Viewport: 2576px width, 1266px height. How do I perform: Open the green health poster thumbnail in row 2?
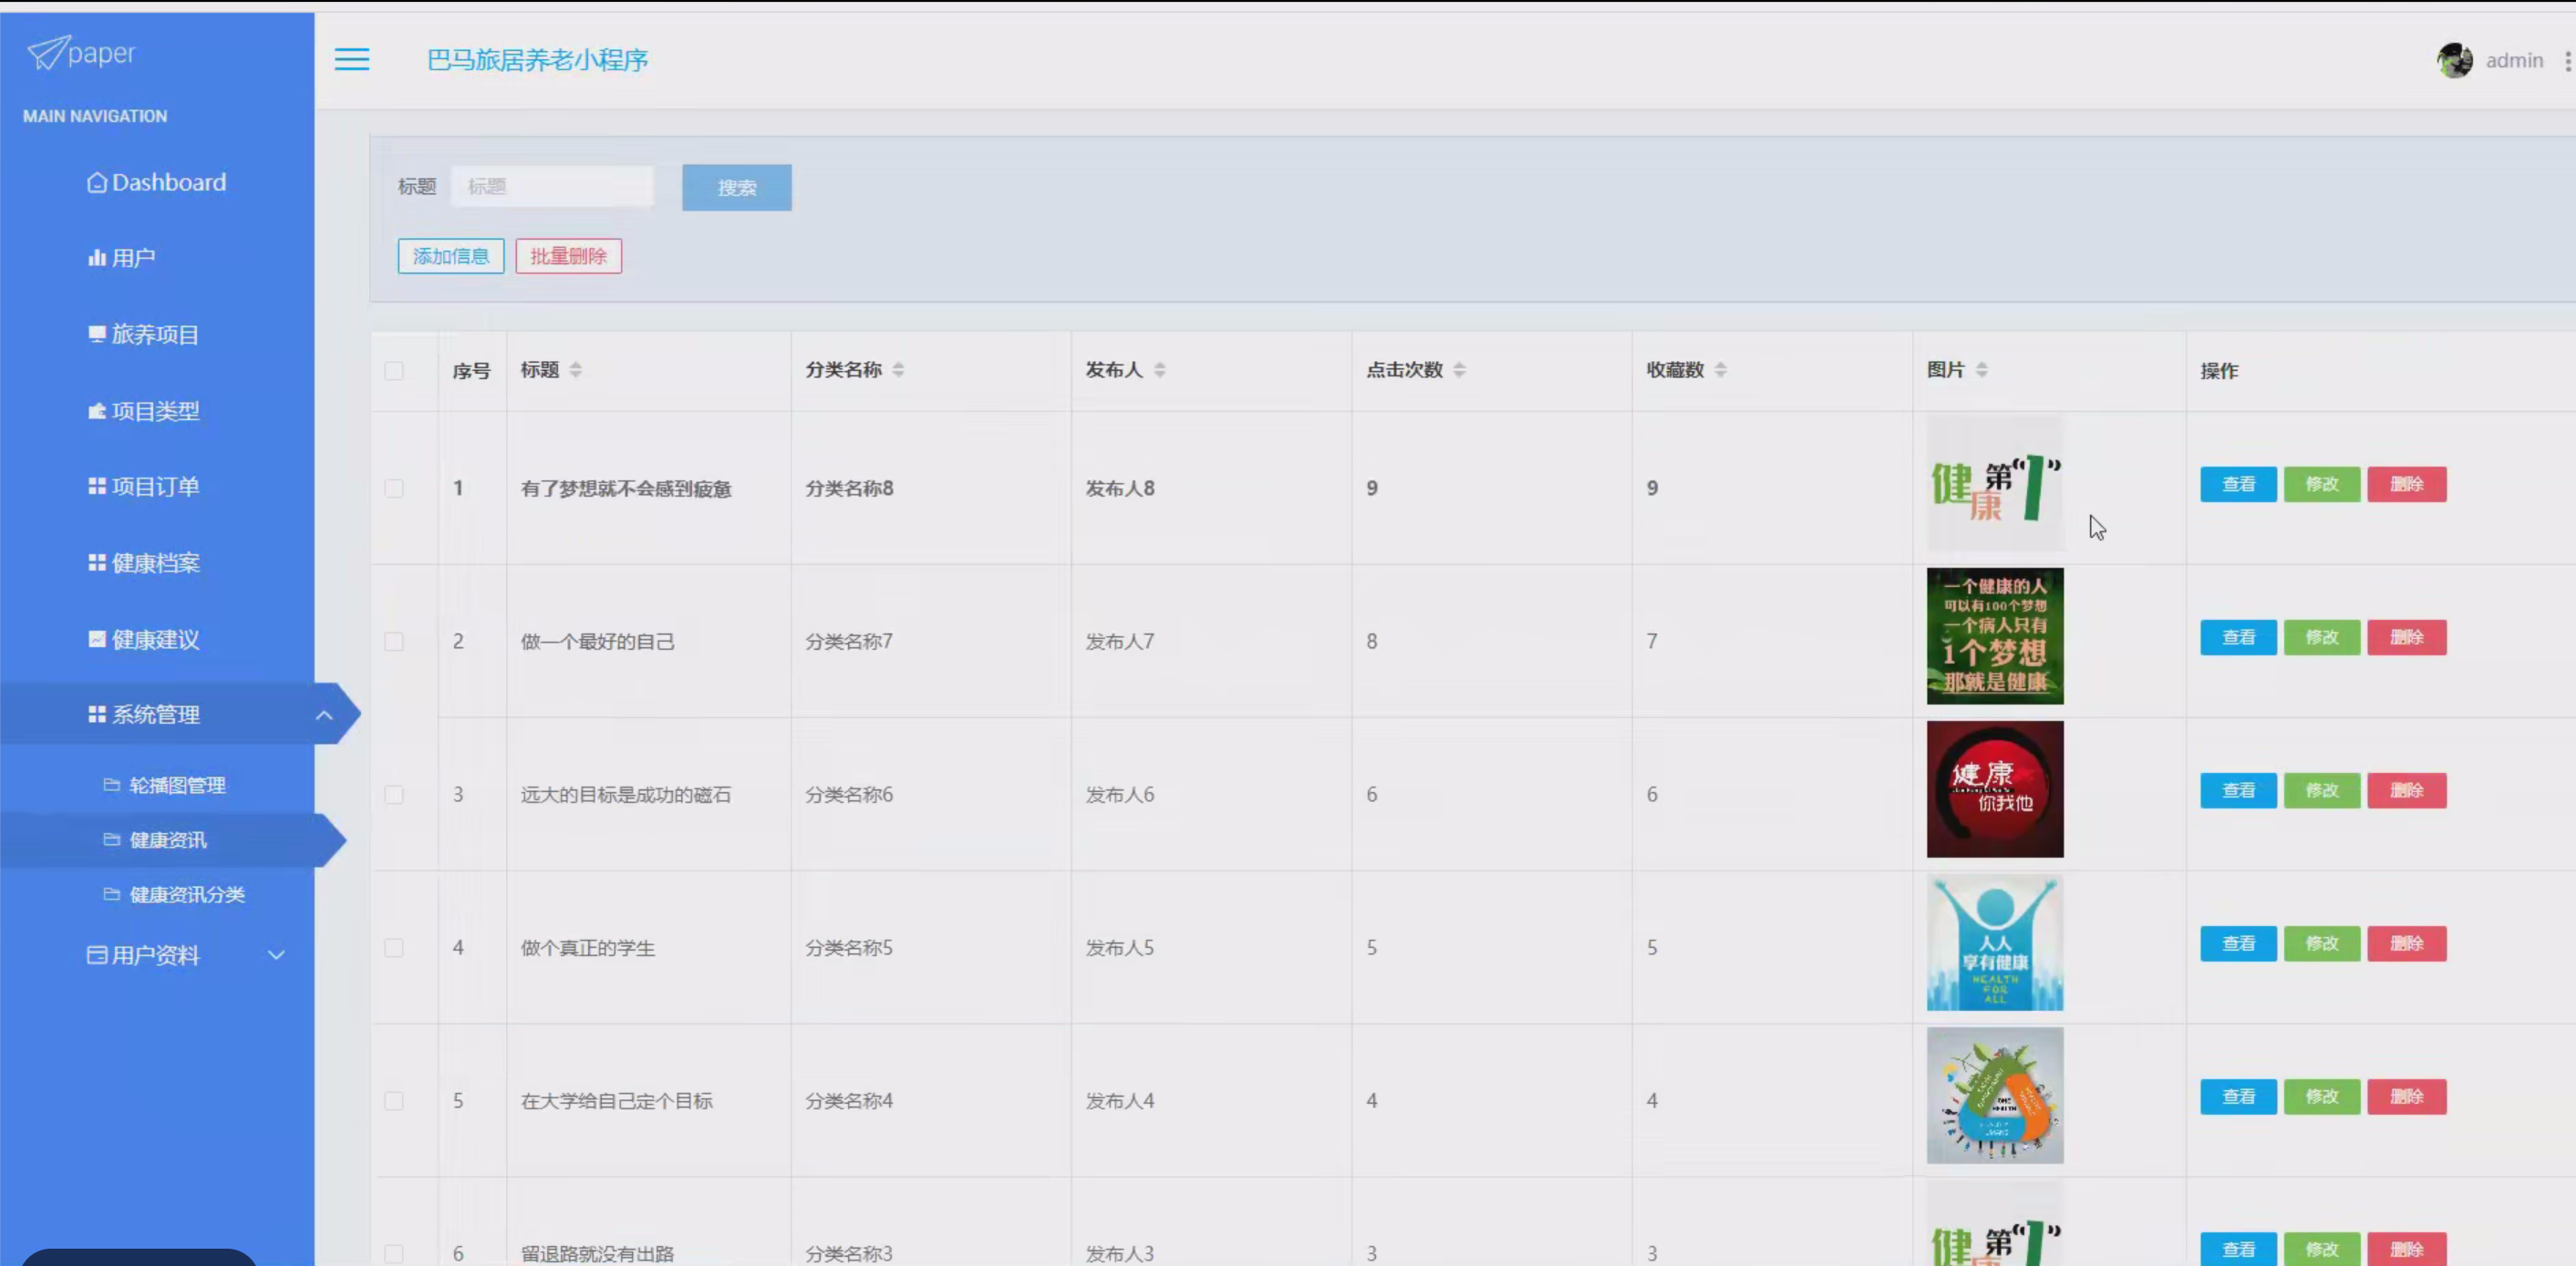[x=1995, y=636]
